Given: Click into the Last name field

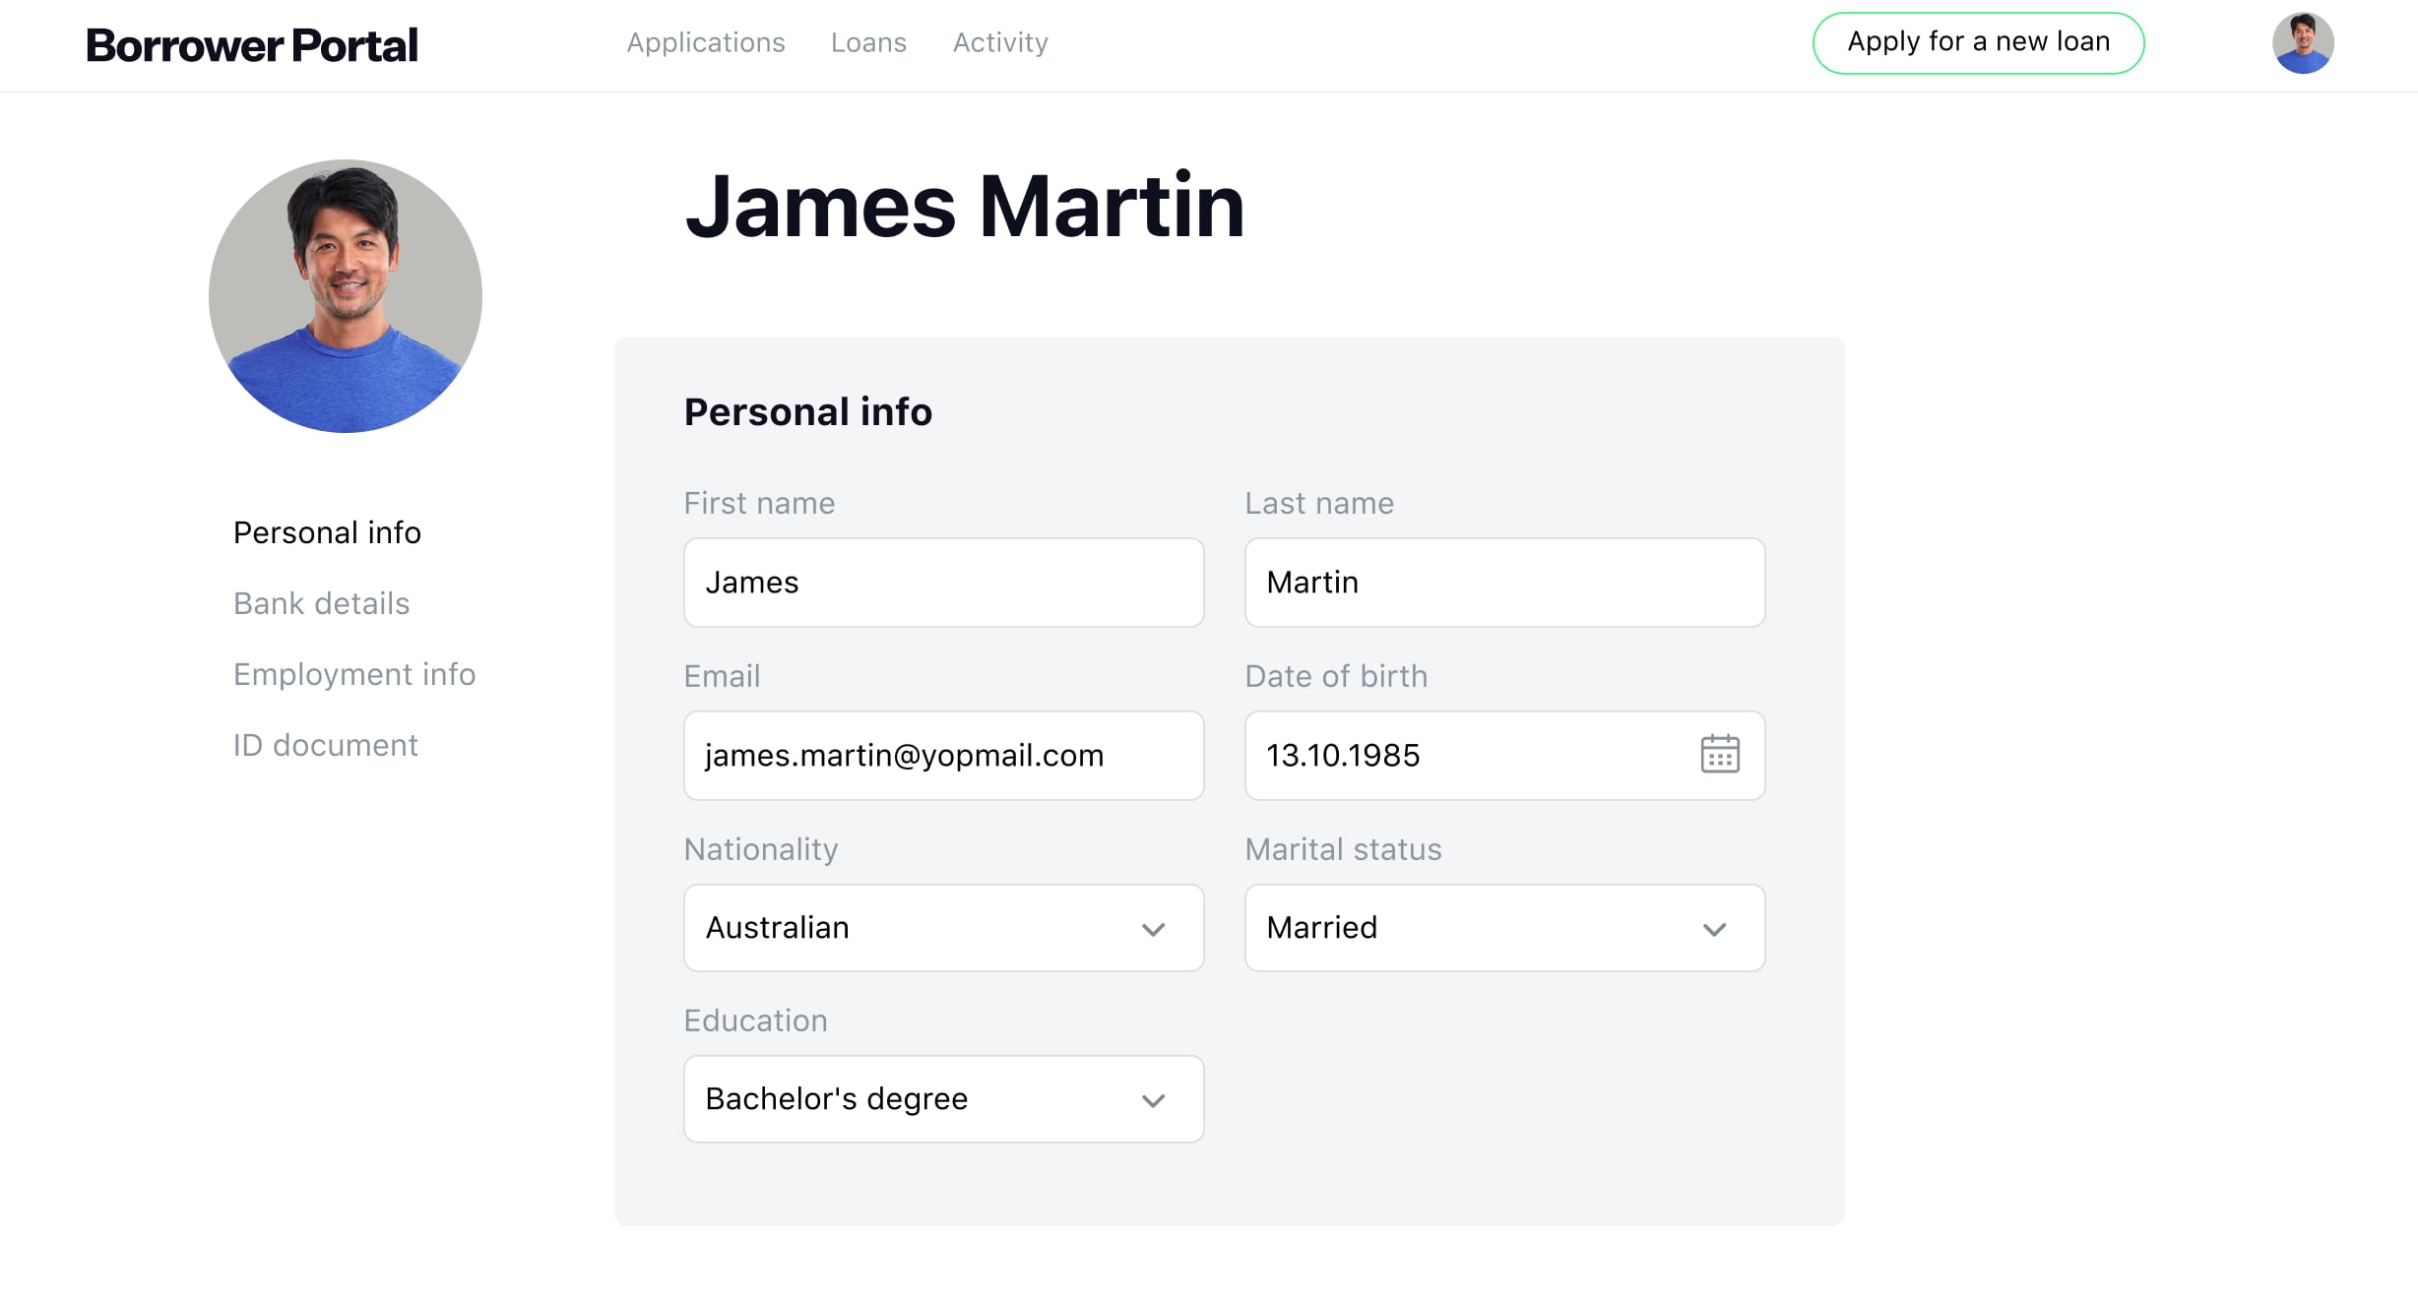Looking at the screenshot, I should (1504, 583).
